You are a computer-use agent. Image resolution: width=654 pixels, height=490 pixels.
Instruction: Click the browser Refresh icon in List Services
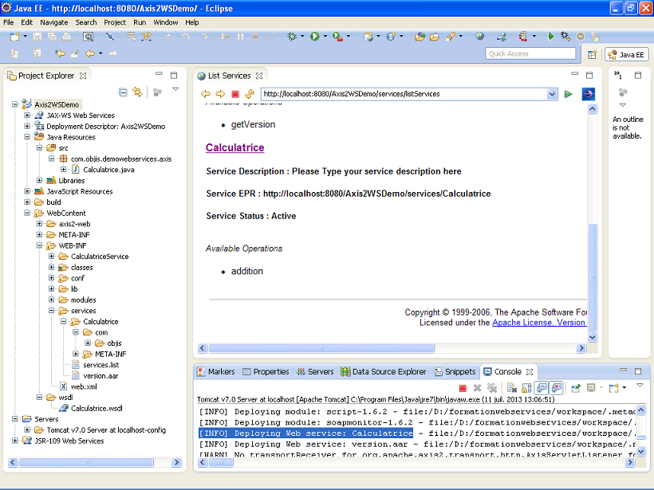[x=249, y=94]
